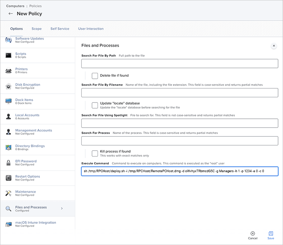Expand Files and Processes chevron arrow
This screenshot has height=245, width=283.
pos(62,209)
